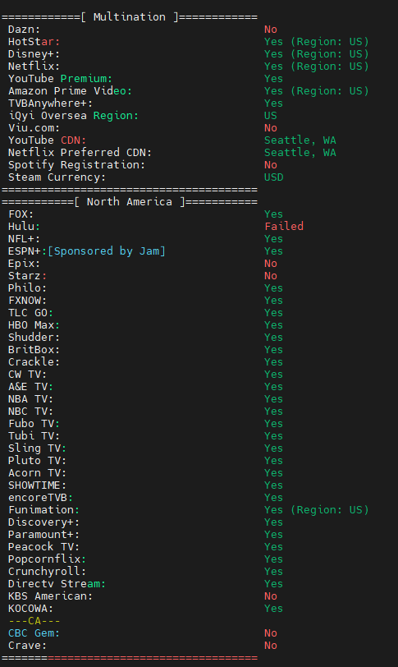Click the Amazon Prime Video label
This screenshot has height=667, width=398.
tap(70, 91)
